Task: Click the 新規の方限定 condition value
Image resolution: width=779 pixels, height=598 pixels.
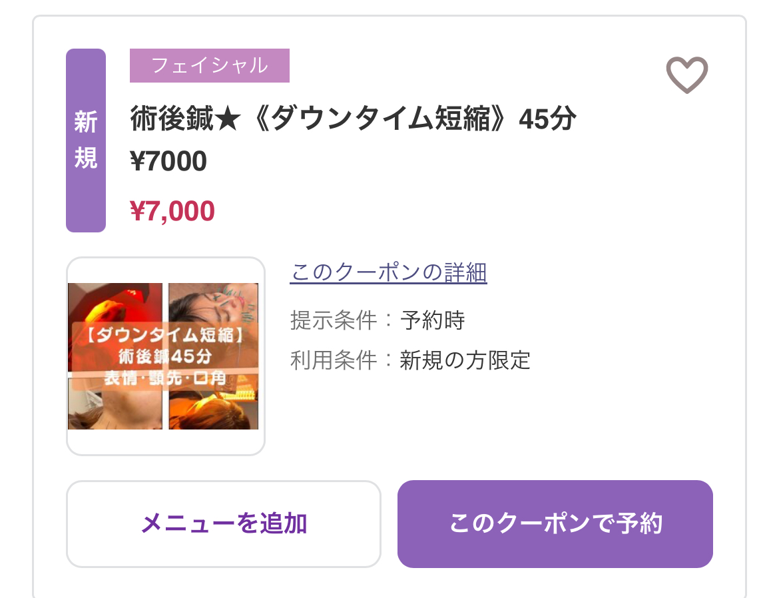Action: coord(465,360)
